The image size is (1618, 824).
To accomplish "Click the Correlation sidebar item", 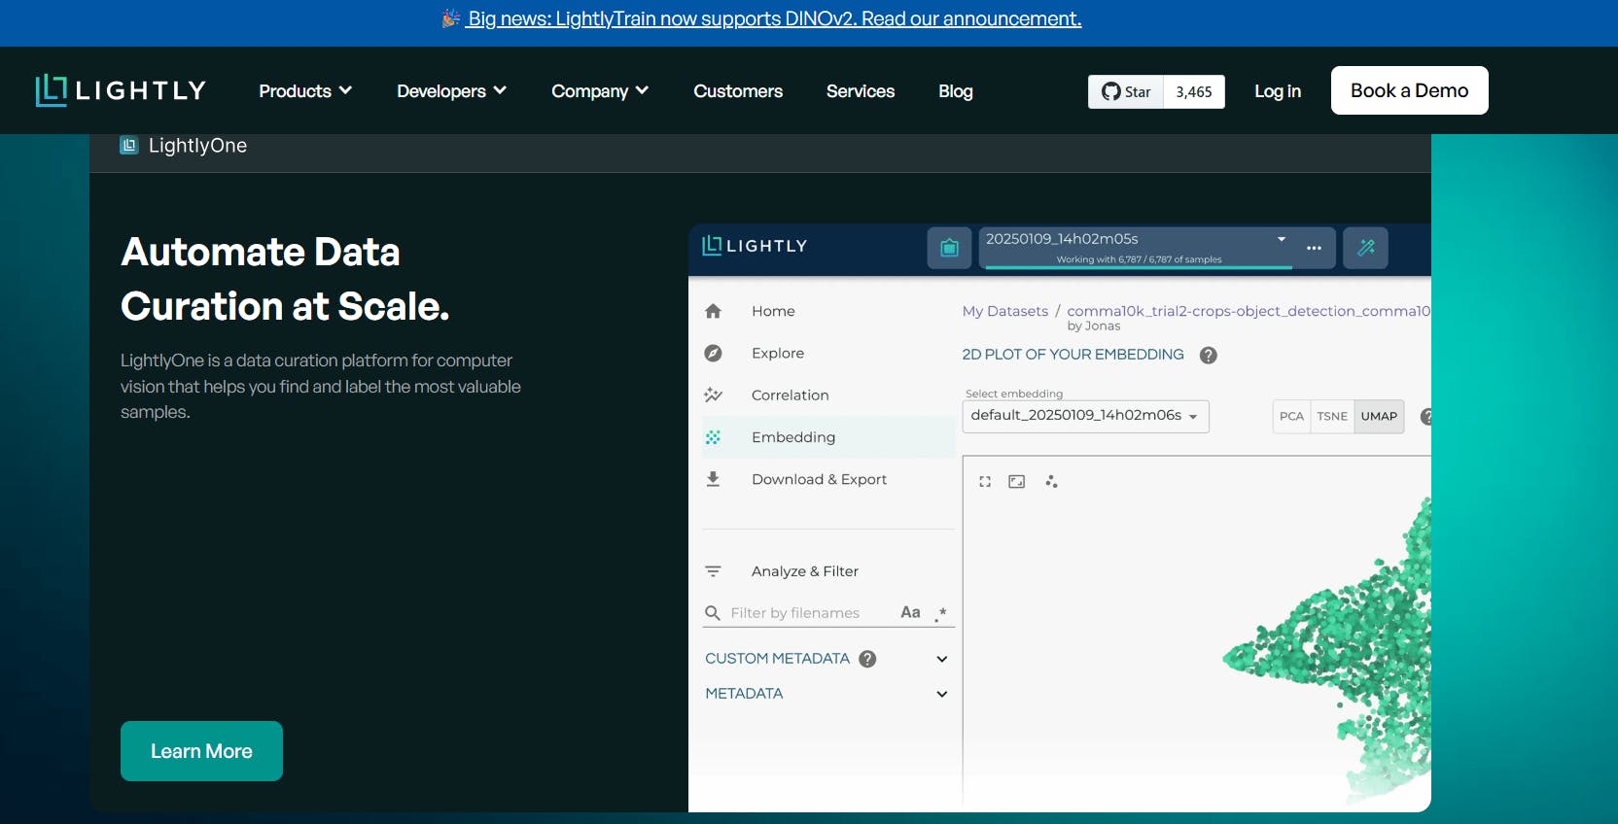I will (x=828, y=395).
